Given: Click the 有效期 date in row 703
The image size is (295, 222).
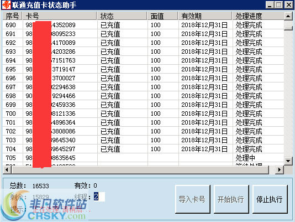Looking at the screenshot, I should 204,140.
